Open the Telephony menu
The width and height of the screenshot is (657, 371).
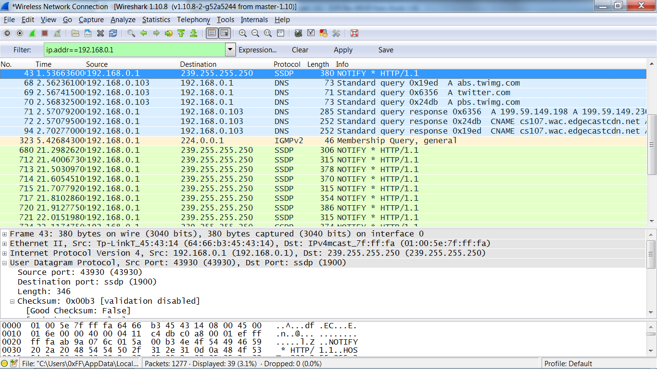coord(193,20)
